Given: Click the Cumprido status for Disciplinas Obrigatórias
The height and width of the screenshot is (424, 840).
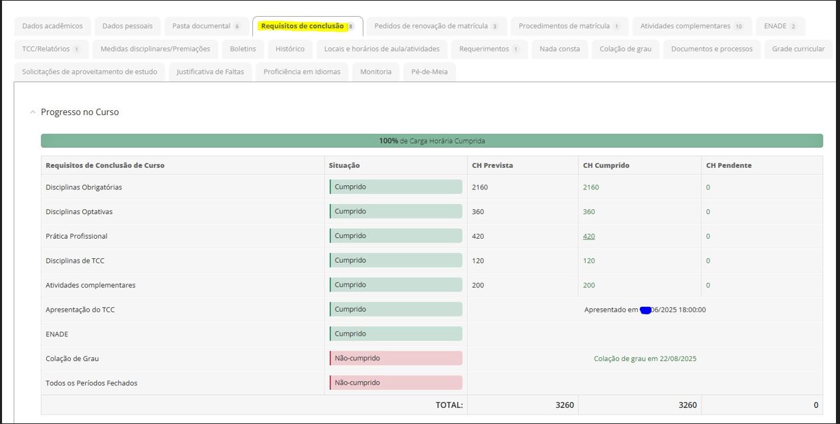Looking at the screenshot, I should (396, 187).
